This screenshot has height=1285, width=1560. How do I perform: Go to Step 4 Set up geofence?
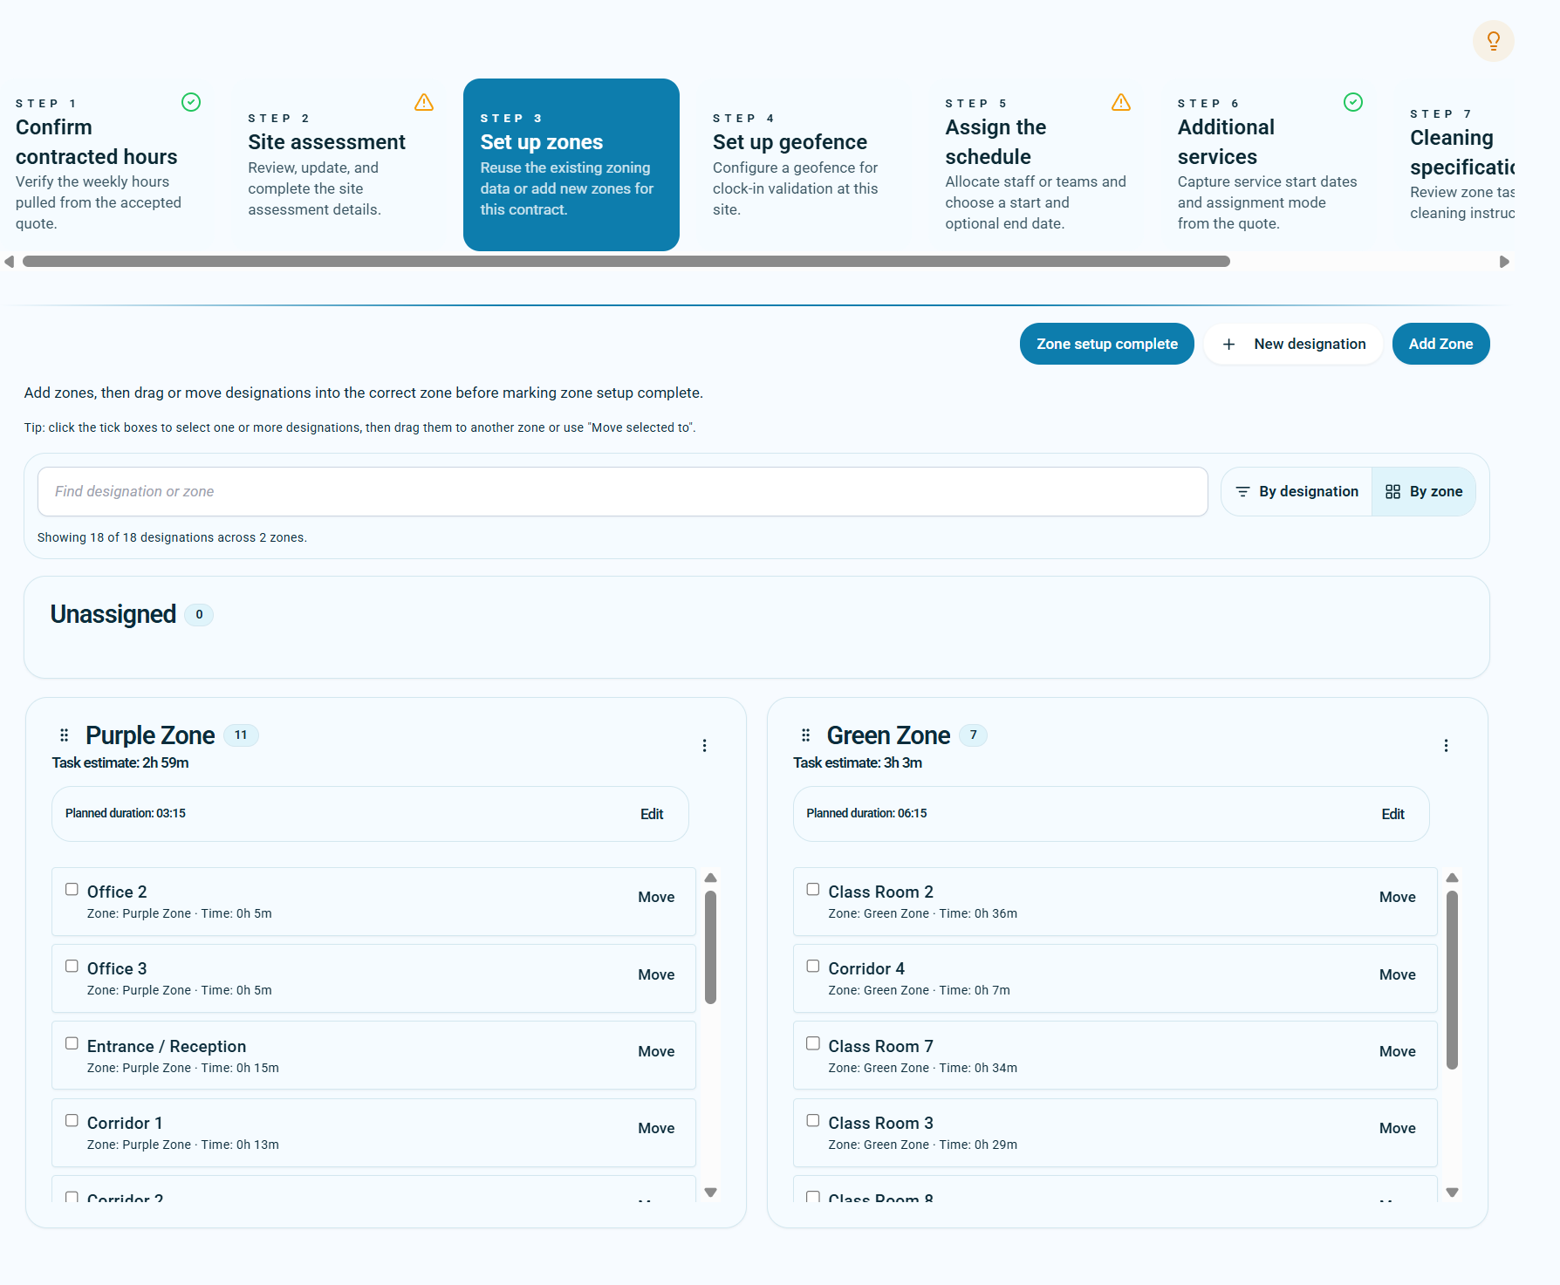tap(804, 164)
